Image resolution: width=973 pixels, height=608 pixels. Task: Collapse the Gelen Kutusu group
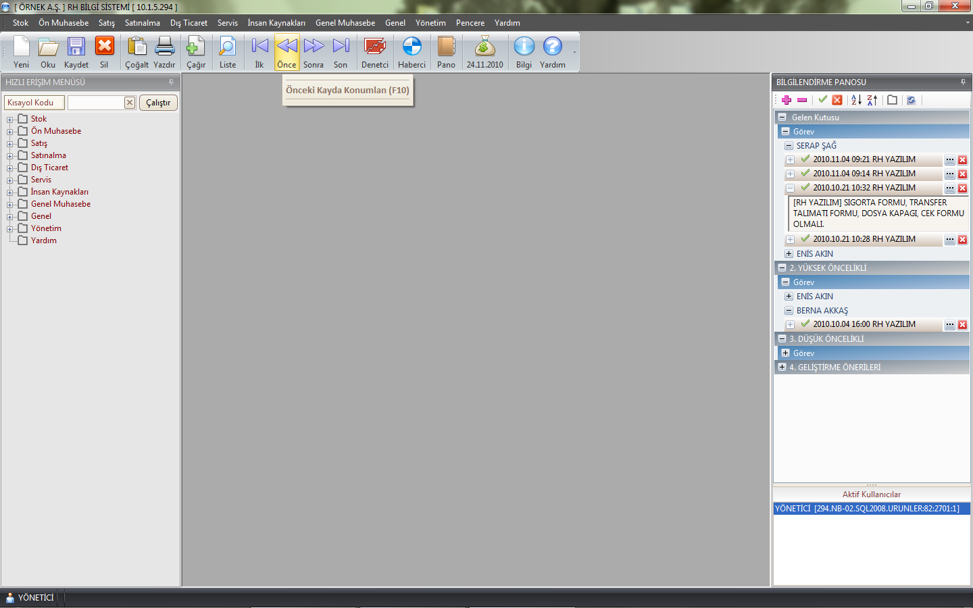tap(782, 118)
